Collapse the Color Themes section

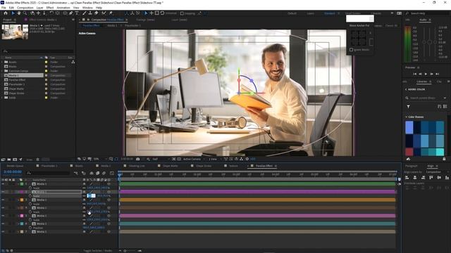click(406, 117)
